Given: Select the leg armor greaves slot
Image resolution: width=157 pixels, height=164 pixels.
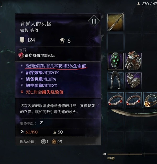Looking at the screenshot, I should tap(116, 81).
